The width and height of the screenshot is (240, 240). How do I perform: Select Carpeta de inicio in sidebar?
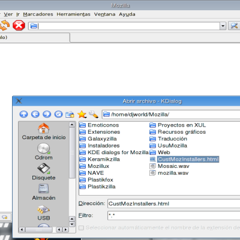pyautogui.click(x=44, y=131)
